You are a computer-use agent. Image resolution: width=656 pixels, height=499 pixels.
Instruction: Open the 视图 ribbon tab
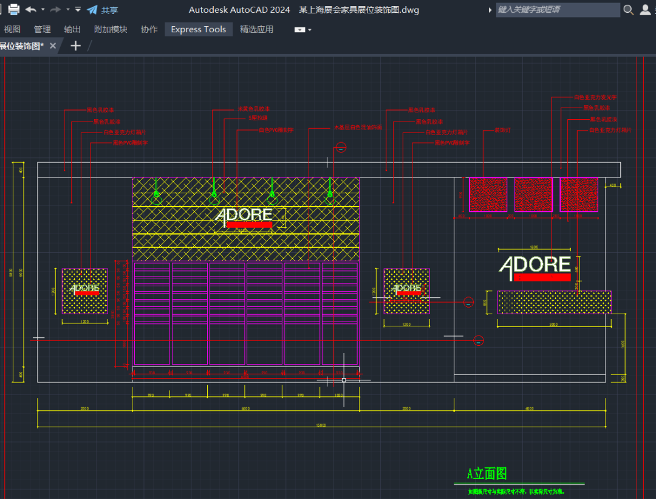tap(12, 29)
